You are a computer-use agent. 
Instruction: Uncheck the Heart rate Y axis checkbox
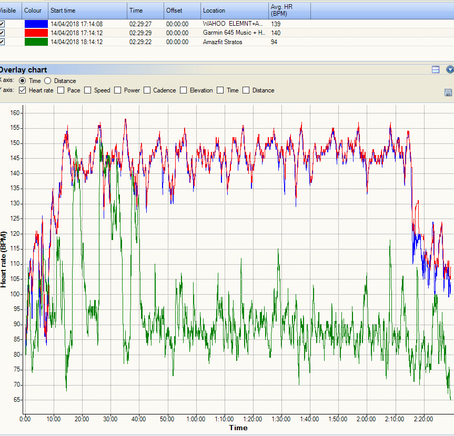click(22, 90)
